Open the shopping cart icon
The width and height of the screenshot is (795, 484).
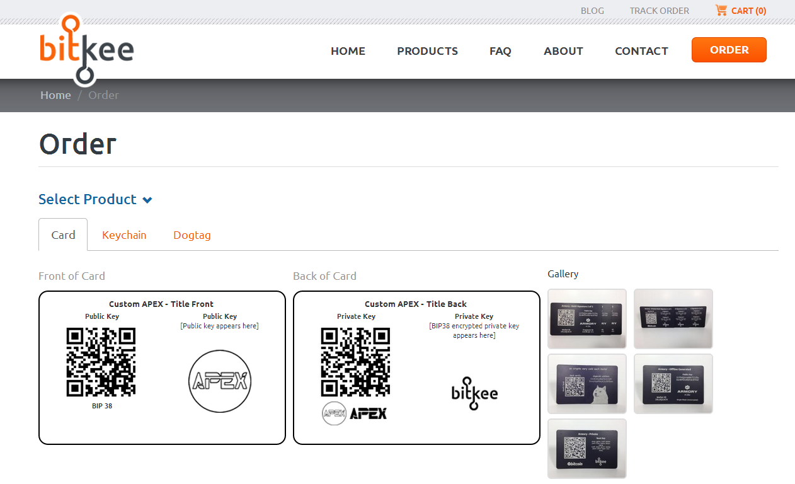[721, 10]
